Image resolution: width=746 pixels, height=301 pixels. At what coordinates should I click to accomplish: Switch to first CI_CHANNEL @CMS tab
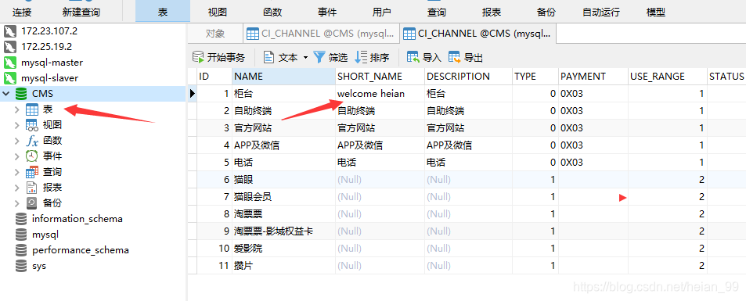coord(321,34)
